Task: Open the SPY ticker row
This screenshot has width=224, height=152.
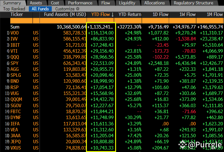Action: (x=14, y=63)
